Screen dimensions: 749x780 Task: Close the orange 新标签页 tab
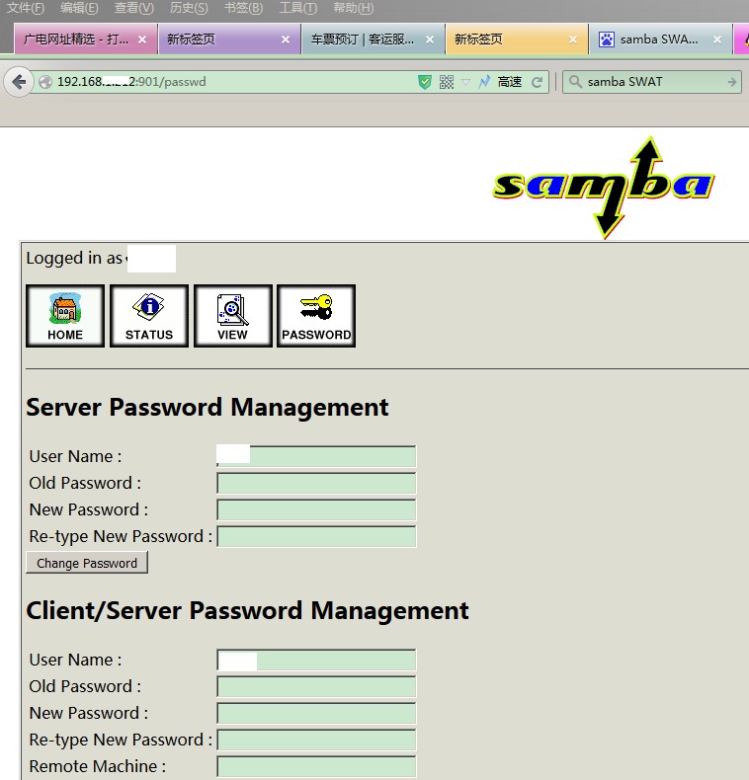(573, 39)
